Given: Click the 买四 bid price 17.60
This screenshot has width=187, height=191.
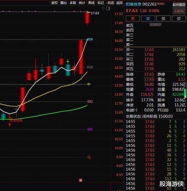Looking at the screenshot, I should click(149, 64).
